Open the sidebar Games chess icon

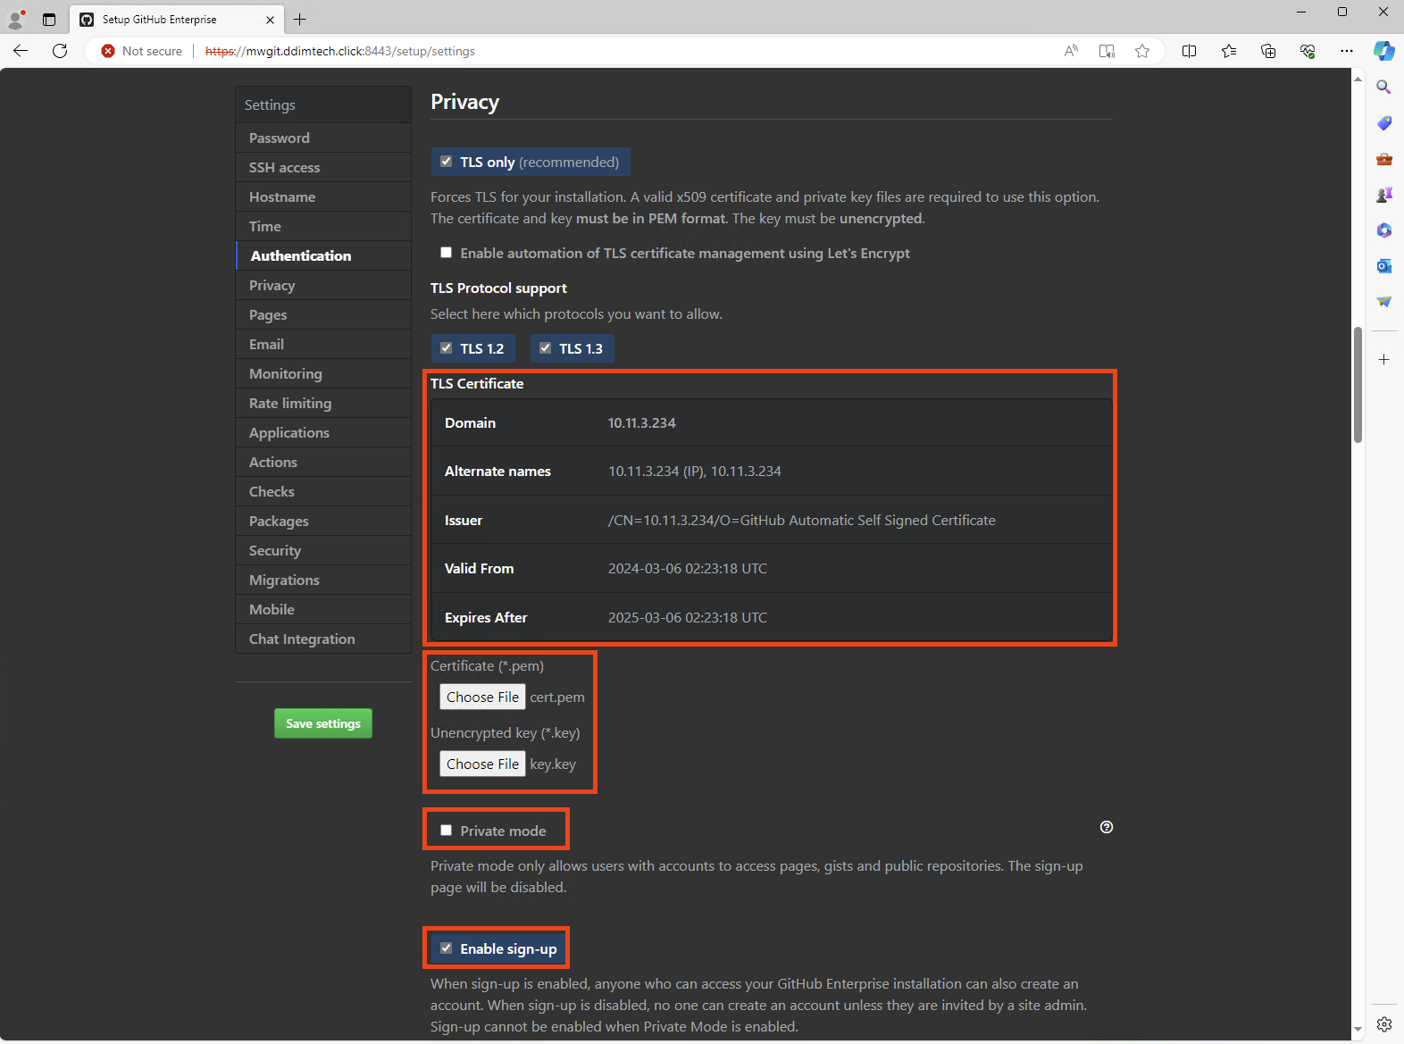coord(1383,195)
